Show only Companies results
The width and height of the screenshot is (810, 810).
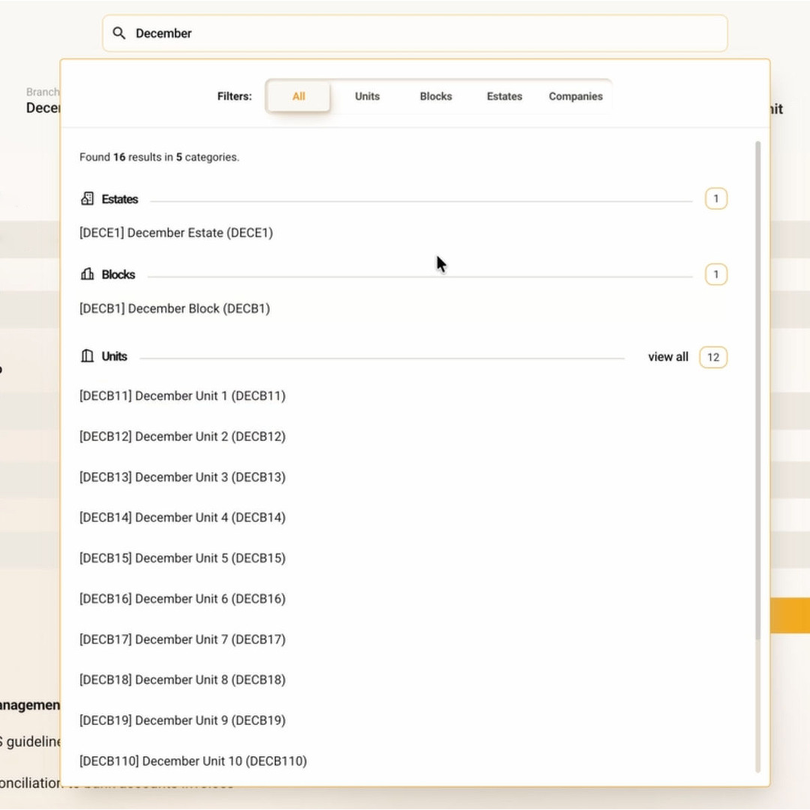[x=575, y=96]
